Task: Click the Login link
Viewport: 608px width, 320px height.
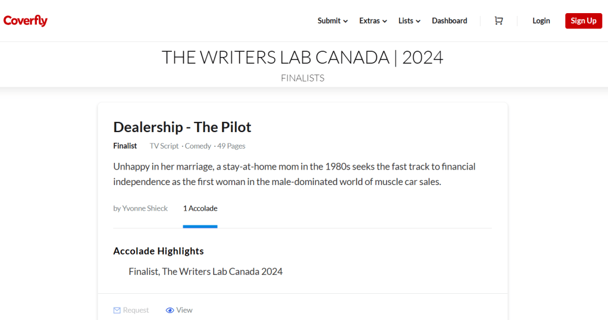Action: click(541, 21)
